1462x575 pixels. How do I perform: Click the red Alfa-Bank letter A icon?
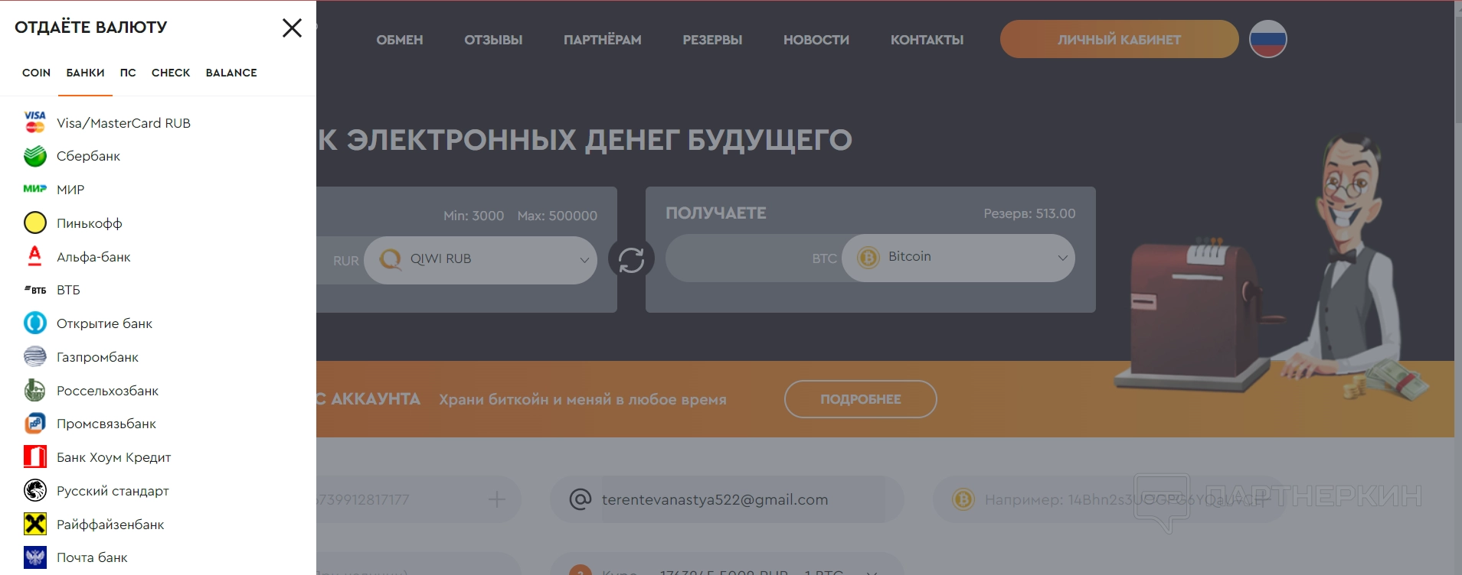pyautogui.click(x=35, y=256)
